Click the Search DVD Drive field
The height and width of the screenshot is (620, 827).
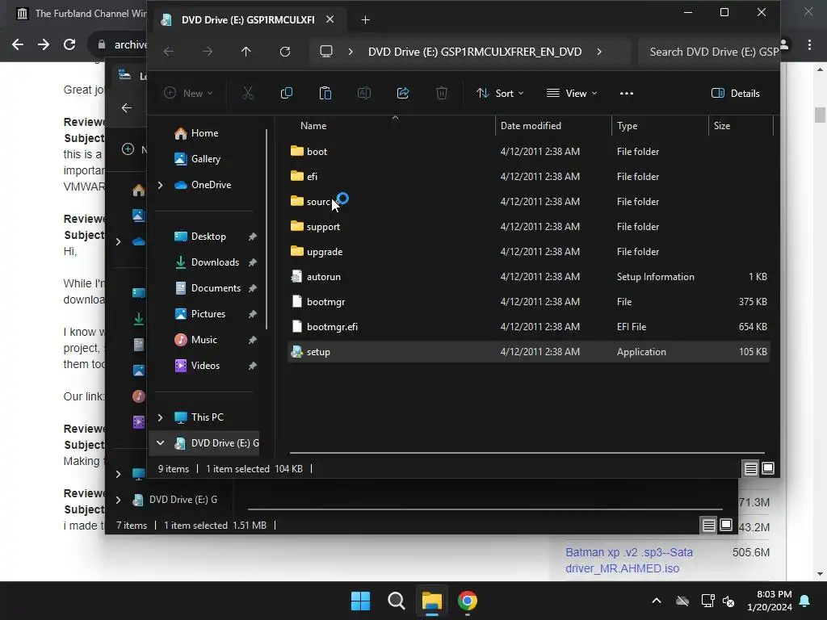pyautogui.click(x=709, y=52)
